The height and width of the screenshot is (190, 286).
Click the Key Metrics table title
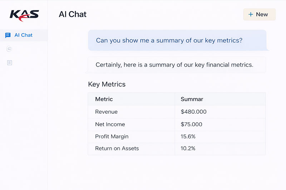[x=107, y=84]
